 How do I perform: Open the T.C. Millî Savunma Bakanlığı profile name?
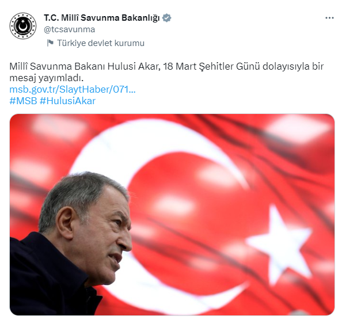pyautogui.click(x=102, y=18)
